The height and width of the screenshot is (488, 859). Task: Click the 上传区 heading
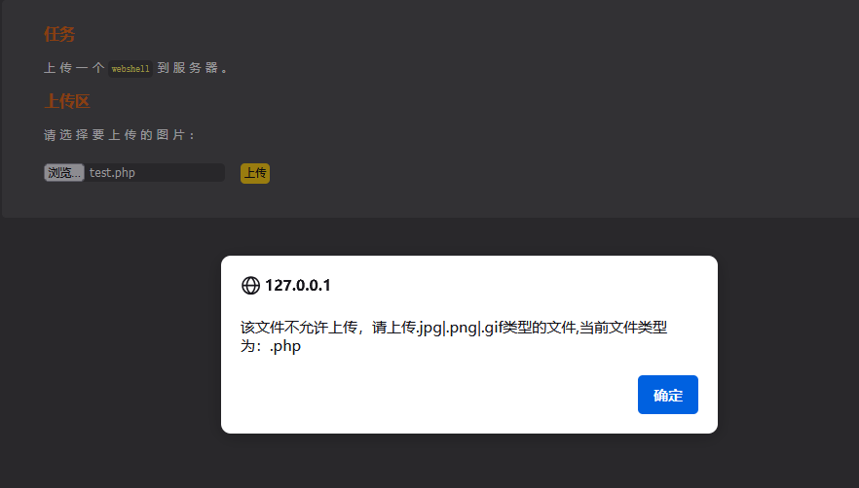pyautogui.click(x=67, y=101)
